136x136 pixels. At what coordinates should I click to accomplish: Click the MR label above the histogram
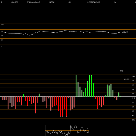coord(121,71)
